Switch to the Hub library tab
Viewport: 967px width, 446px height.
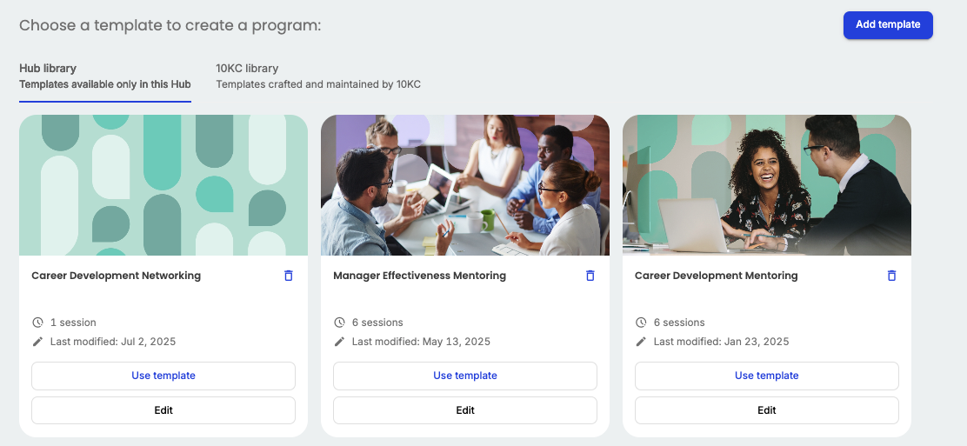[104, 77]
